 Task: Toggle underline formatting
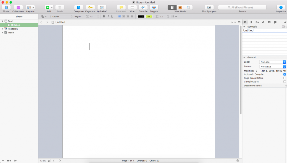(x=112, y=17)
